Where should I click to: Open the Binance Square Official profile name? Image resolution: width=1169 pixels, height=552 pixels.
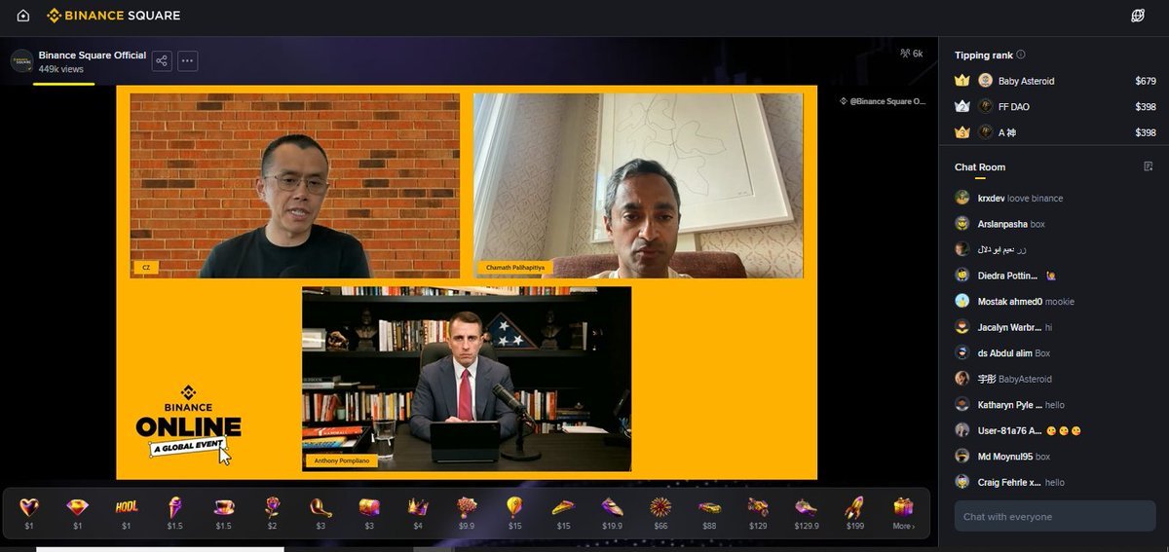tap(93, 55)
